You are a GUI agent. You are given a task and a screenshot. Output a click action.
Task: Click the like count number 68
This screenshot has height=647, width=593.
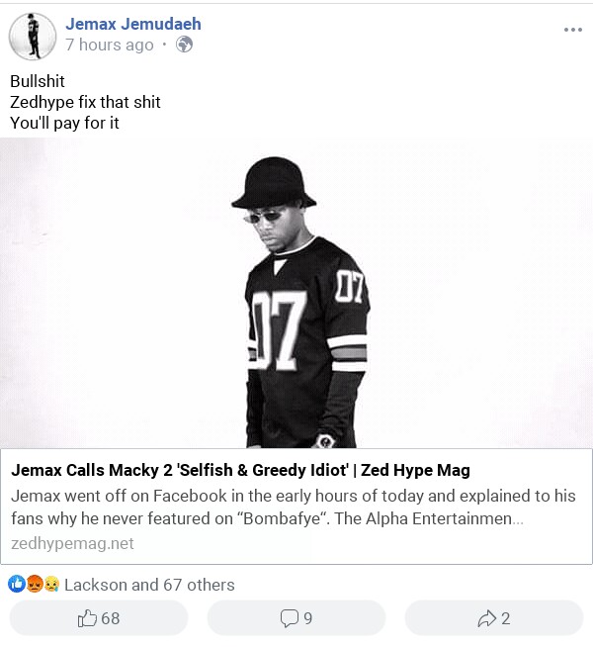click(x=111, y=618)
